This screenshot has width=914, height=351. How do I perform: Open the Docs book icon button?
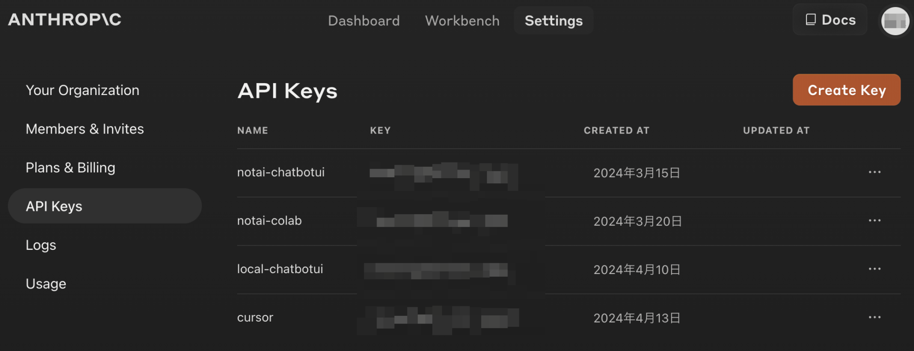(830, 20)
